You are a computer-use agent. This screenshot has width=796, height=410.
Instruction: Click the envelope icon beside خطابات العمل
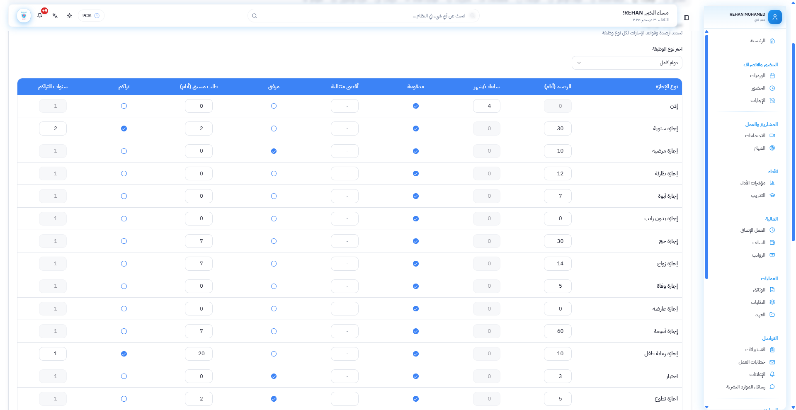[772, 362]
